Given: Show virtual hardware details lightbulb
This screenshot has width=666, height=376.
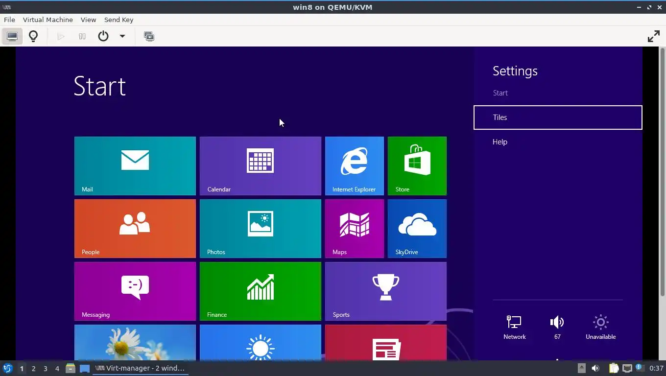Looking at the screenshot, I should coord(33,36).
